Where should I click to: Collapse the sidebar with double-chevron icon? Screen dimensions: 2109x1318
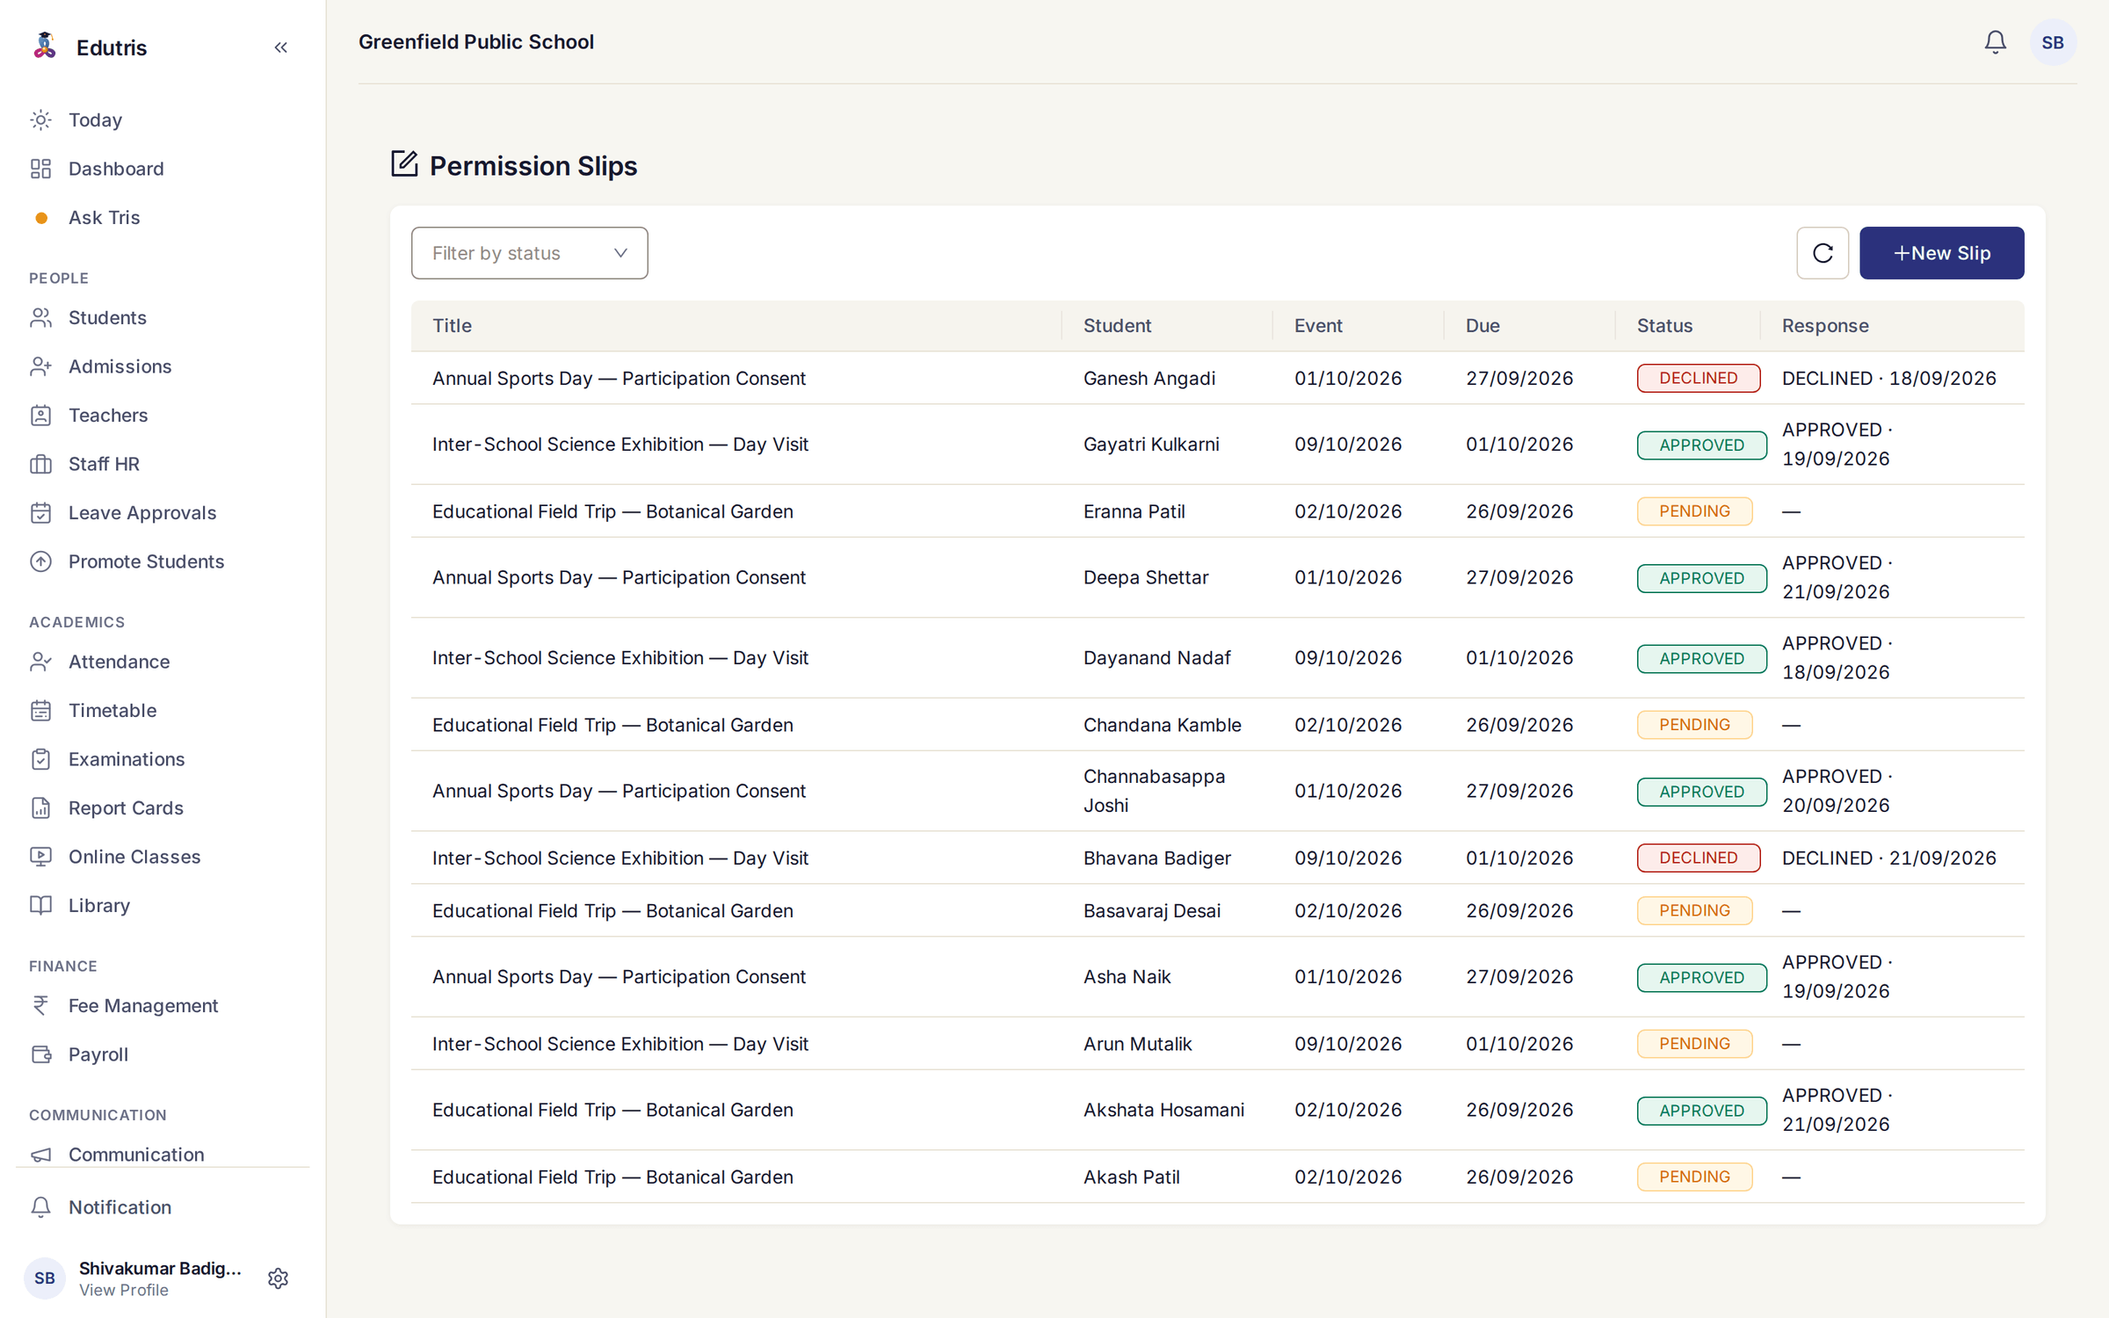(280, 47)
